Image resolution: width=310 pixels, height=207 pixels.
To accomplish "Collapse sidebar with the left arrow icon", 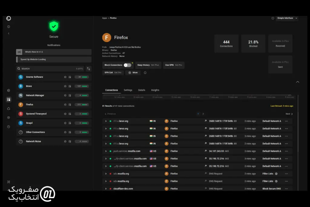I will point(8,33).
